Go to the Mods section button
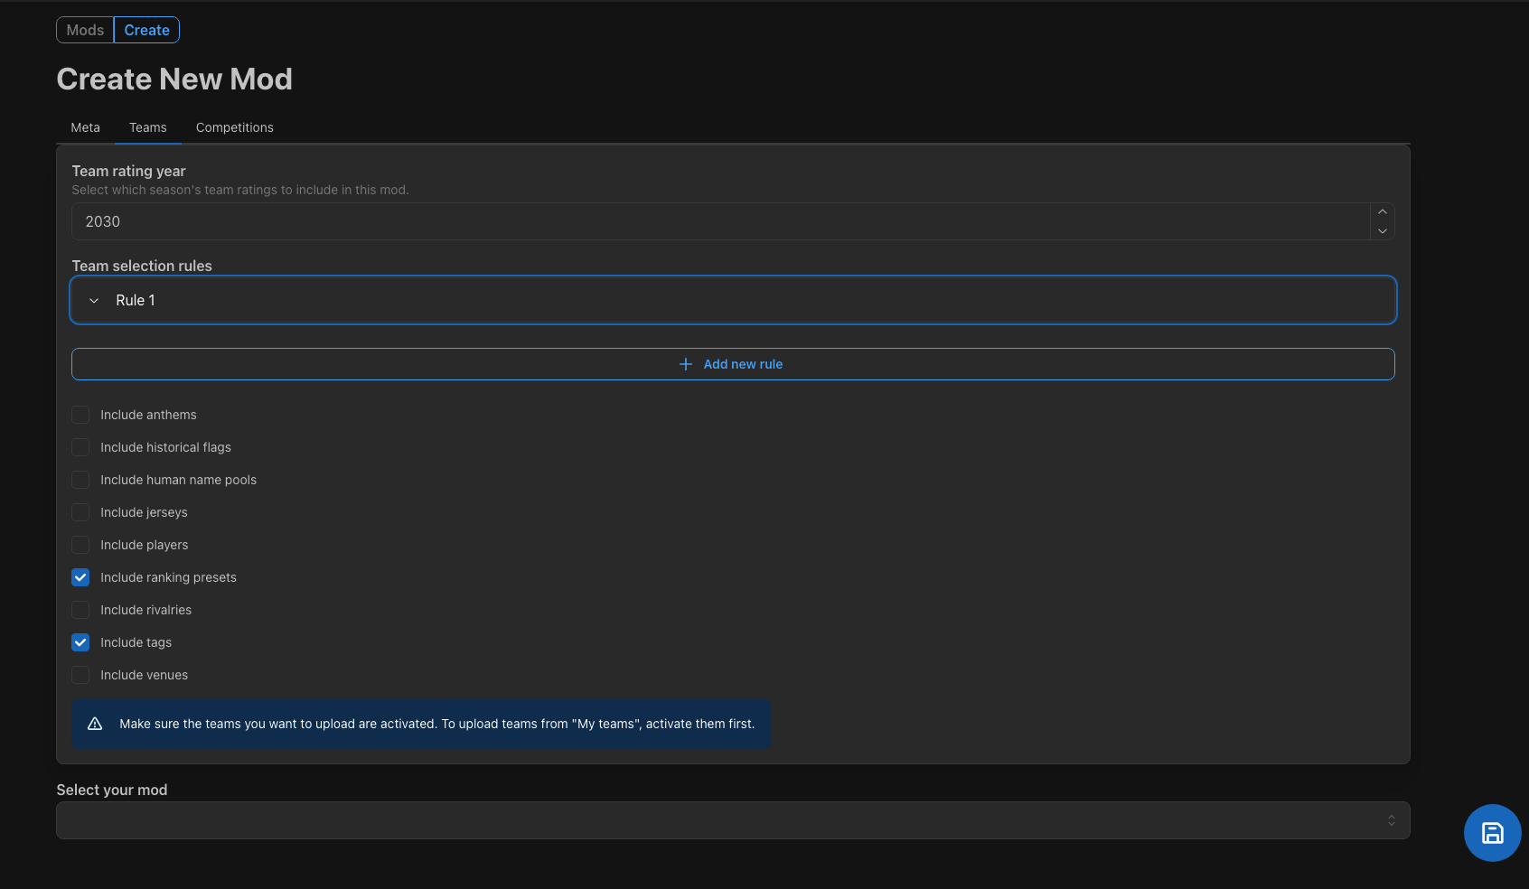Viewport: 1529px width, 889px height. 85,30
